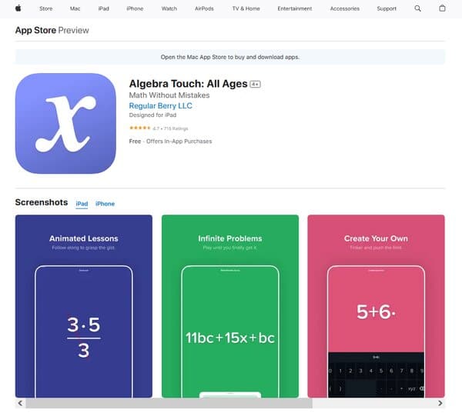Click the Math Without Mistakes subtitle
The height and width of the screenshot is (416, 462).
[x=169, y=95]
